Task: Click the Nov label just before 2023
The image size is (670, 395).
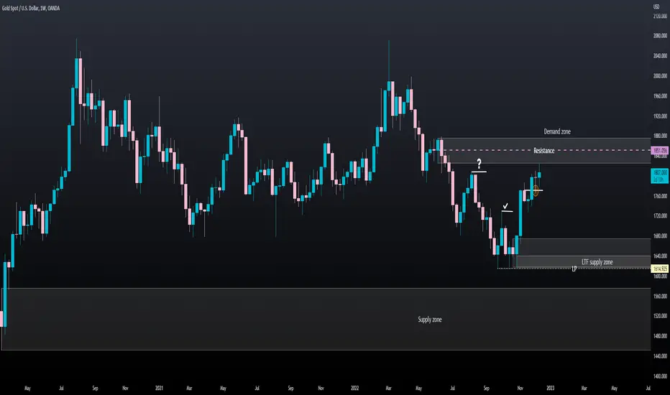Action: point(520,388)
